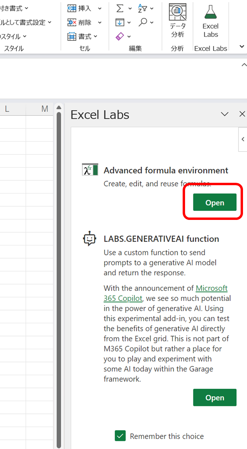247x449 pixels.
Task: Open the 書式 dropdown arrow
Action: click(96, 36)
